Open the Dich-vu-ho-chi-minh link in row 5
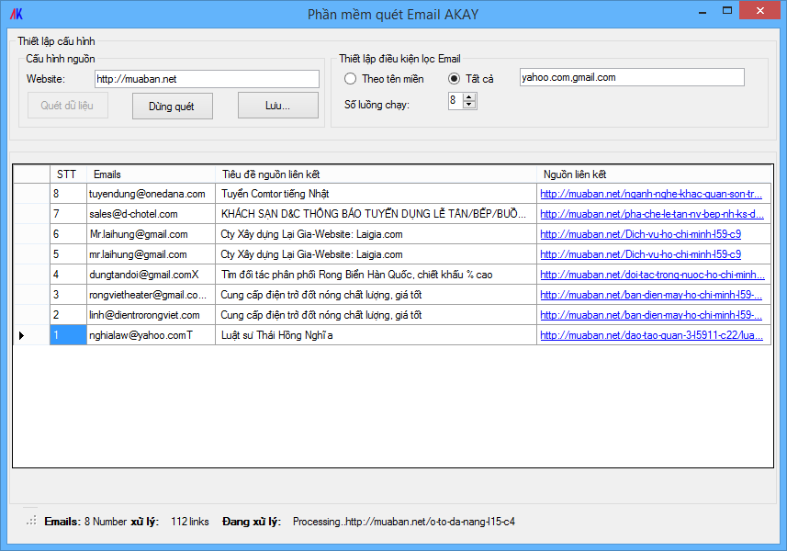This screenshot has width=787, height=551. coord(640,254)
